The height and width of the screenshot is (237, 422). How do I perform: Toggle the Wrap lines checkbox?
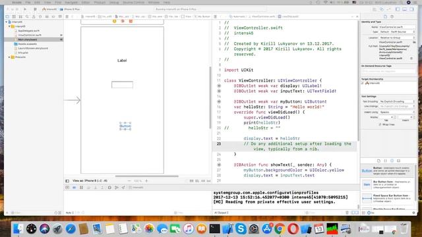[x=380, y=124]
